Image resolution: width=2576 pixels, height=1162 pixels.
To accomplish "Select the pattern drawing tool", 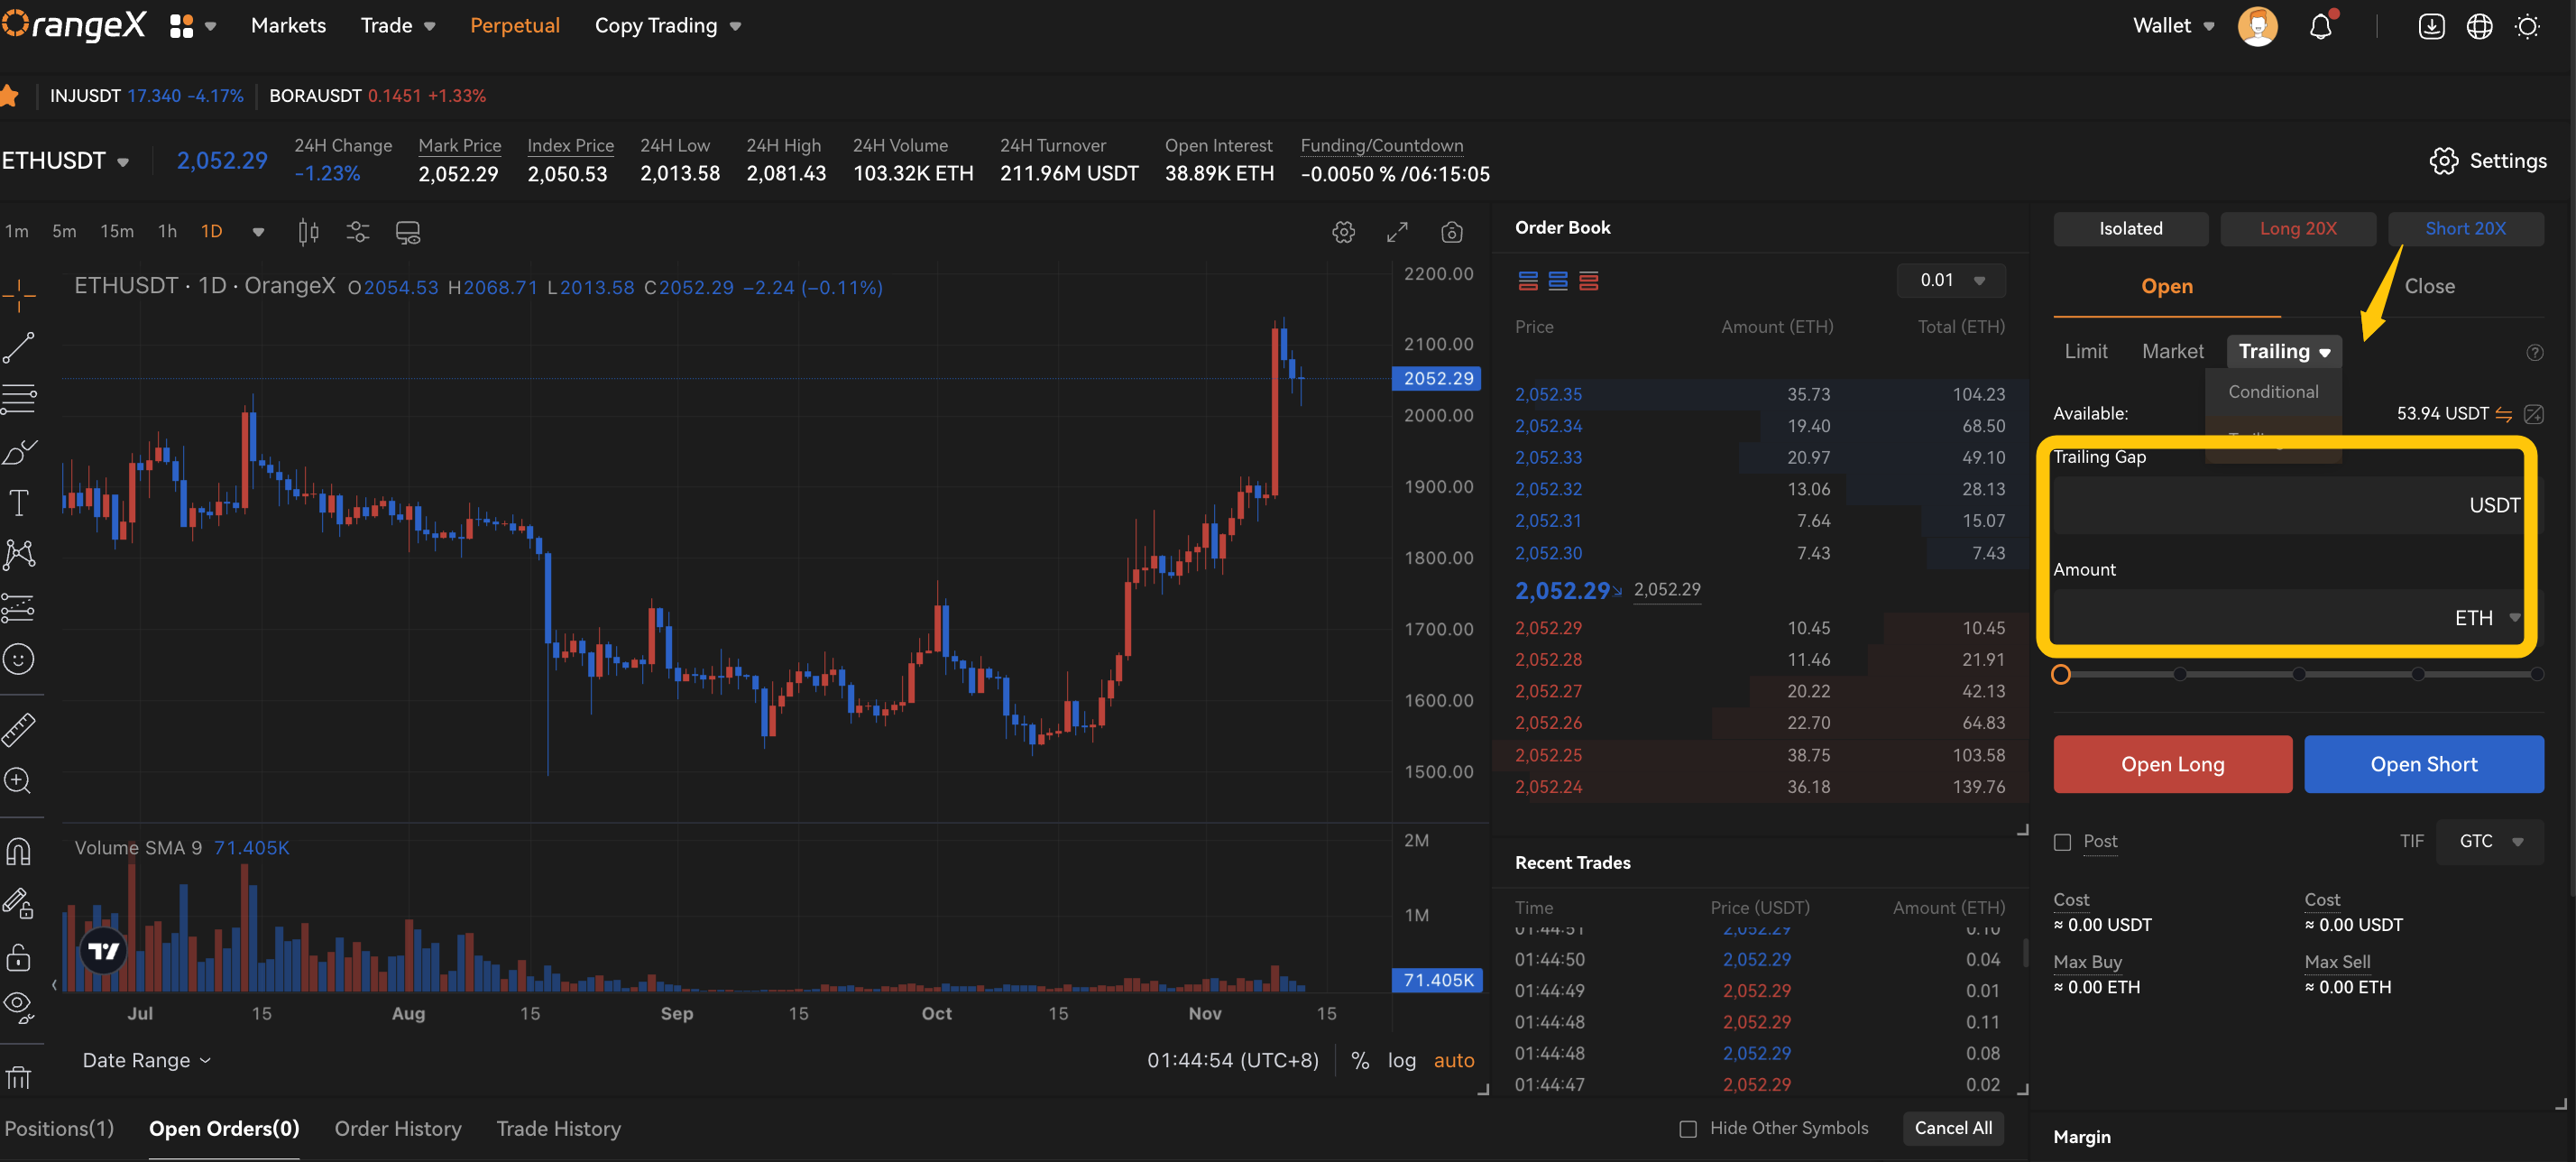I will click(x=19, y=555).
